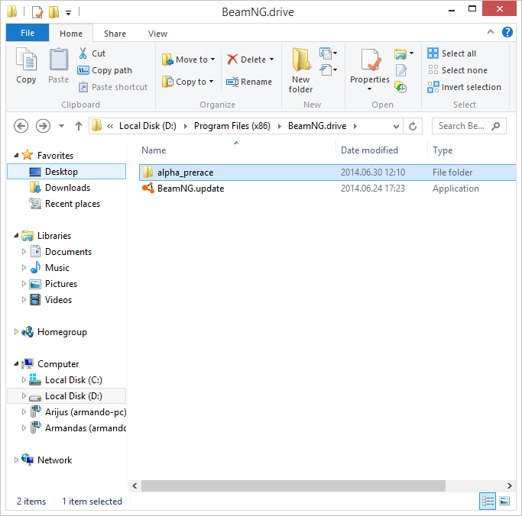Image resolution: width=522 pixels, height=516 pixels.
Task: Open the address bar history dropdown
Action: [x=396, y=127]
